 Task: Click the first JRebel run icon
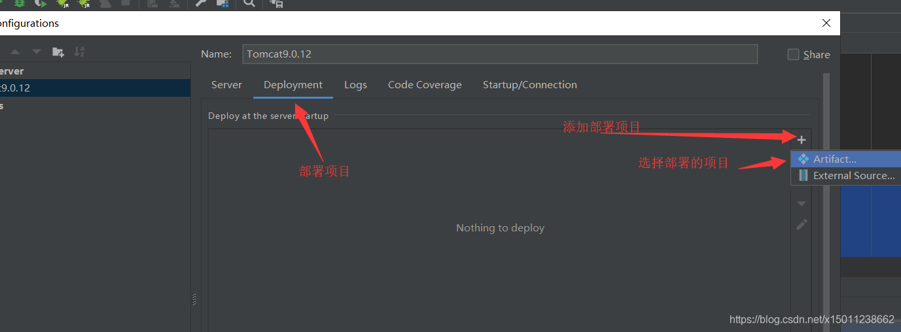pos(63,3)
